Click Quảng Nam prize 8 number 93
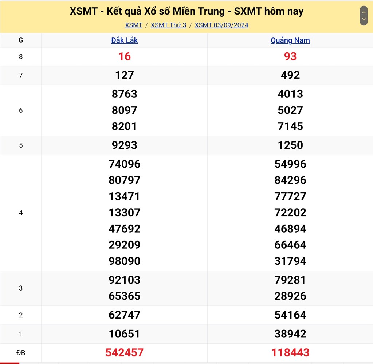The width and height of the screenshot is (373, 364). [x=290, y=56]
